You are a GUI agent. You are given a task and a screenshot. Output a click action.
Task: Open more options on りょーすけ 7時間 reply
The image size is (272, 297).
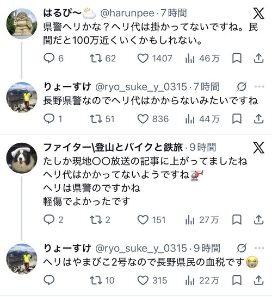coord(259,87)
